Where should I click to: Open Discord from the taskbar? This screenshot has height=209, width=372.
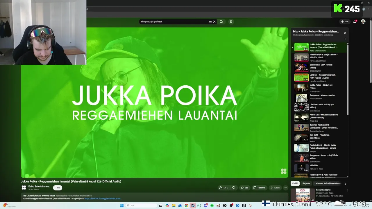[x=205, y=206]
